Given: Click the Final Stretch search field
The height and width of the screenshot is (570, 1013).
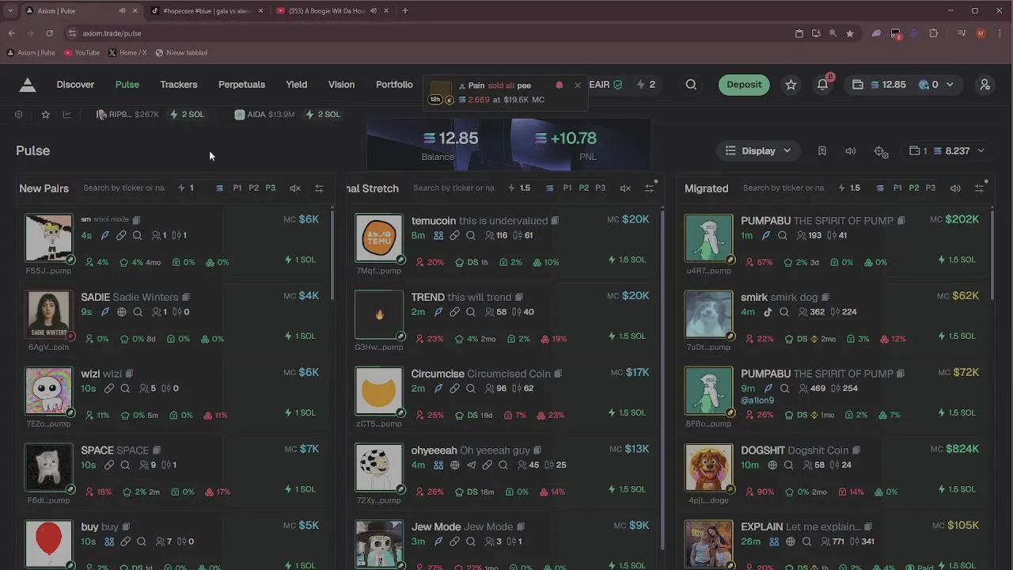Looking at the screenshot, I should pyautogui.click(x=453, y=188).
